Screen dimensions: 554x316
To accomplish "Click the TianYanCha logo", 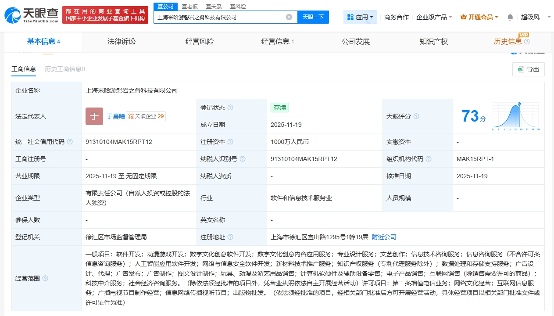I will tap(32, 14).
